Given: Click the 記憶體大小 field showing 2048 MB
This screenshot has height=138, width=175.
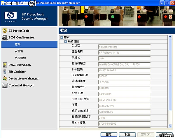Looking at the screenshot, I should click(124, 88).
